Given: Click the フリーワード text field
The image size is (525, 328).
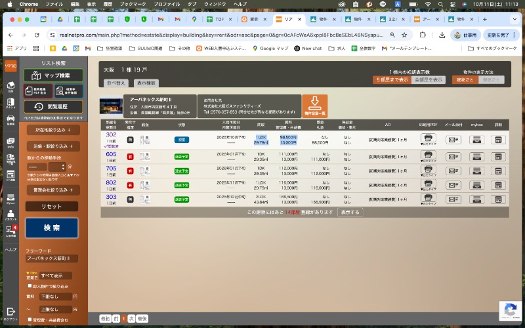Looking at the screenshot, I should 52,259.
